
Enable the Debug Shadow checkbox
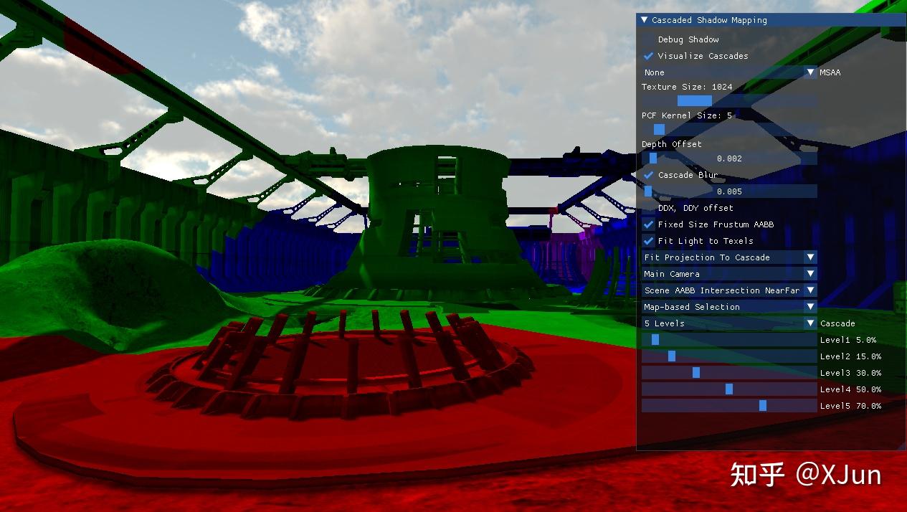pyautogui.click(x=649, y=39)
